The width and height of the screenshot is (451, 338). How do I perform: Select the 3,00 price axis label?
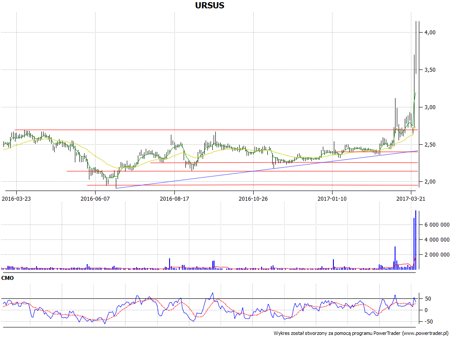pos(430,107)
